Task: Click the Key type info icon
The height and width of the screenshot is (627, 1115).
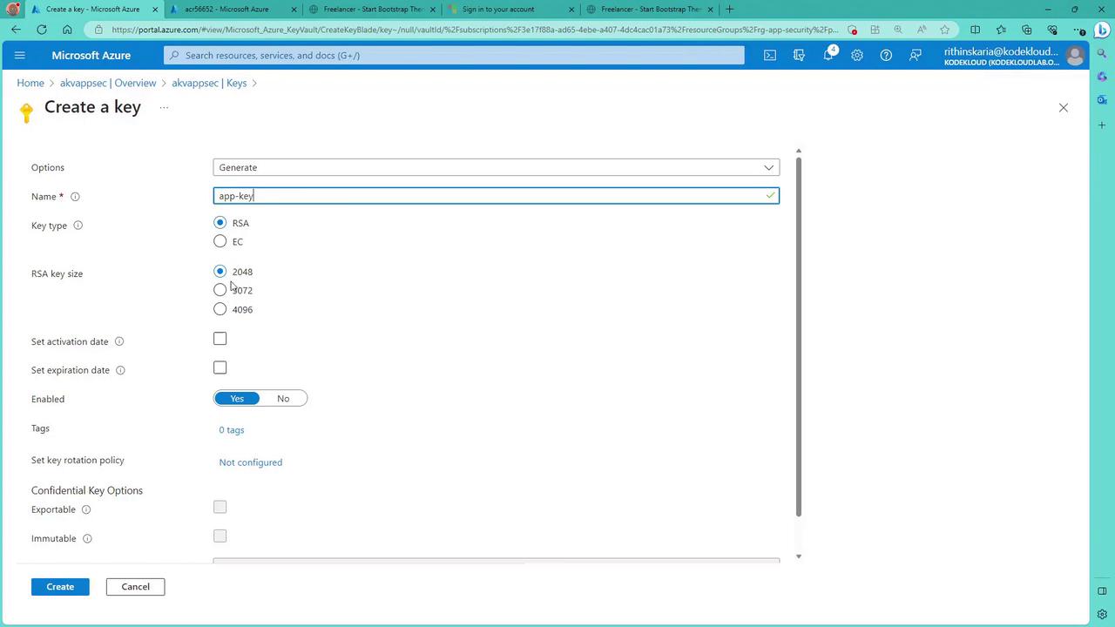Action: pos(78,226)
